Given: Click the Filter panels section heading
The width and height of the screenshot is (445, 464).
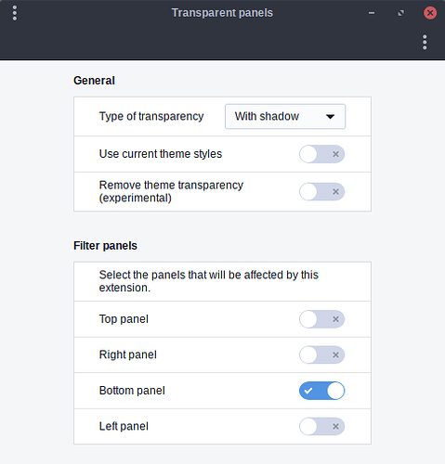Looking at the screenshot, I should coord(105,246).
